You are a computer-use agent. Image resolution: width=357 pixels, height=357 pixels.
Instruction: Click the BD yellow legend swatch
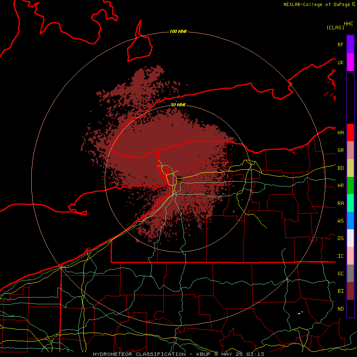pyautogui.click(x=350, y=168)
